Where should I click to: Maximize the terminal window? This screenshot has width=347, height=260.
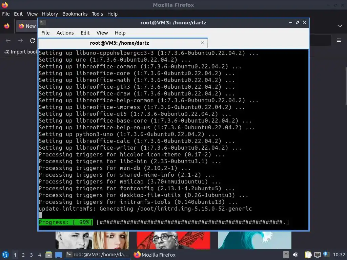(298, 23)
